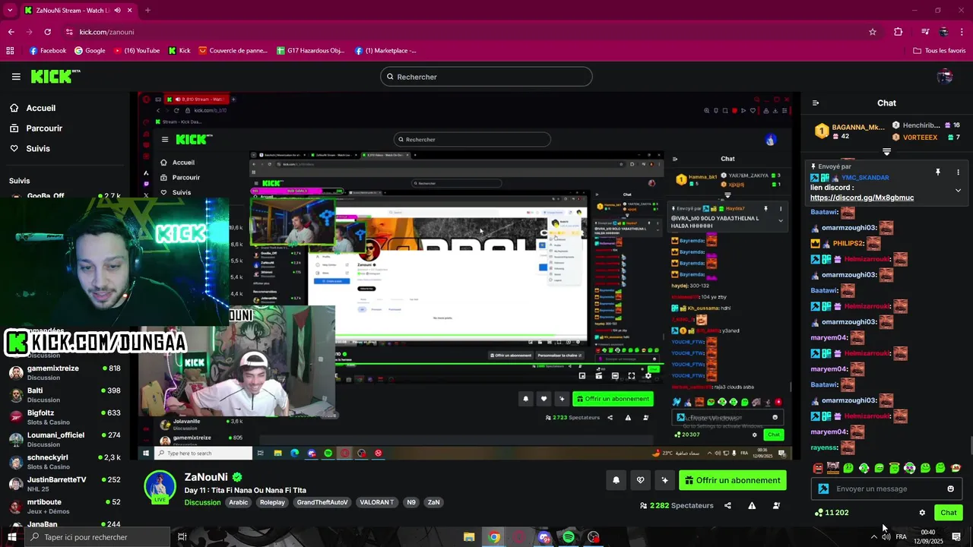This screenshot has height=547, width=973.
Task: Select the GrandTheftAutoV tag
Action: (x=322, y=502)
